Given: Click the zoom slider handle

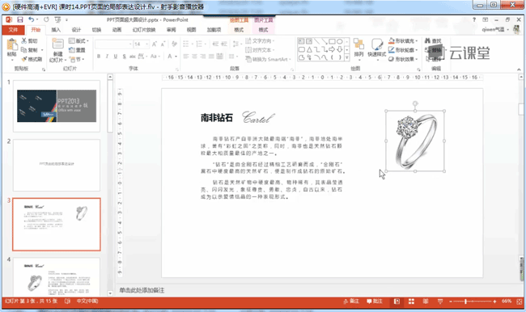Looking at the screenshot, I should coord(465,301).
